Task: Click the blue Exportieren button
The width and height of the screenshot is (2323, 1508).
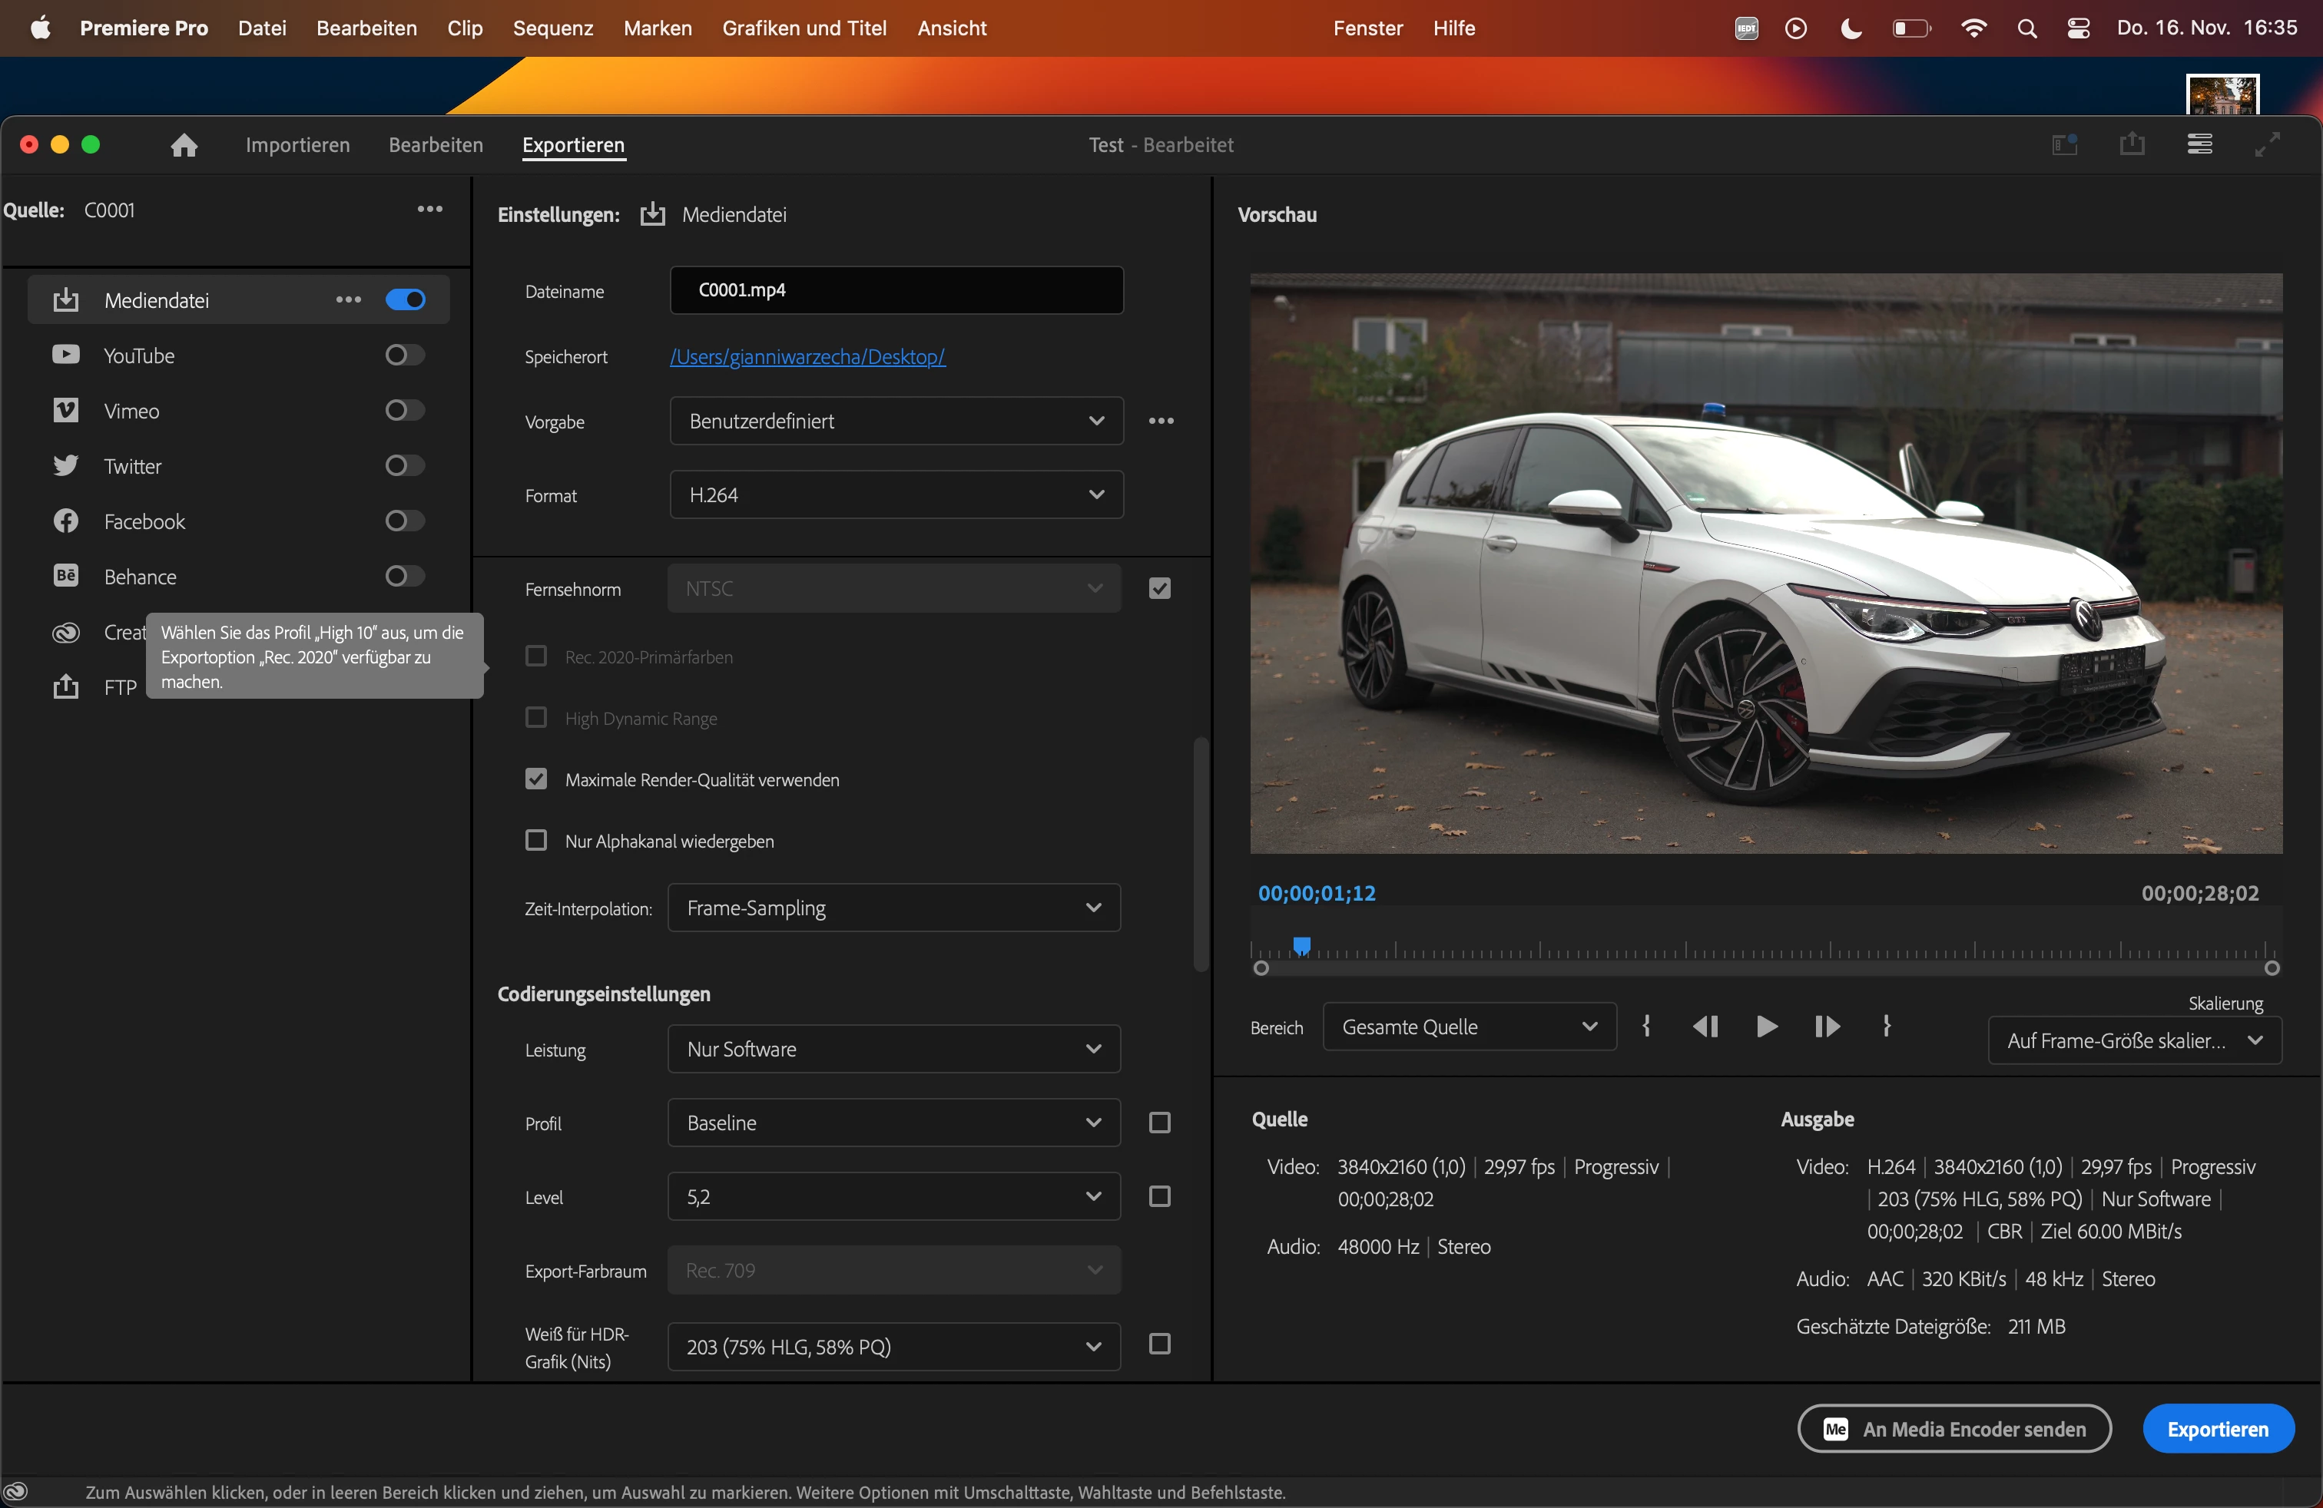Action: 2217,1429
